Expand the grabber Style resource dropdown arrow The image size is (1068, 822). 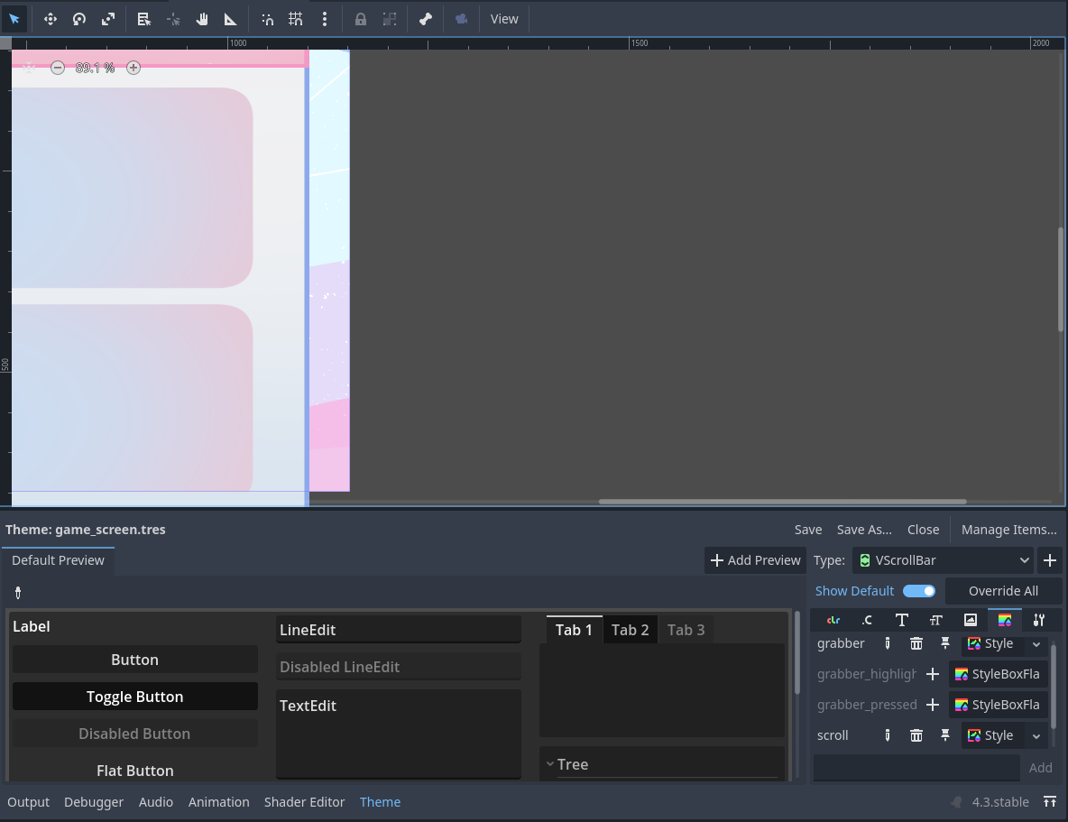coord(1036,643)
